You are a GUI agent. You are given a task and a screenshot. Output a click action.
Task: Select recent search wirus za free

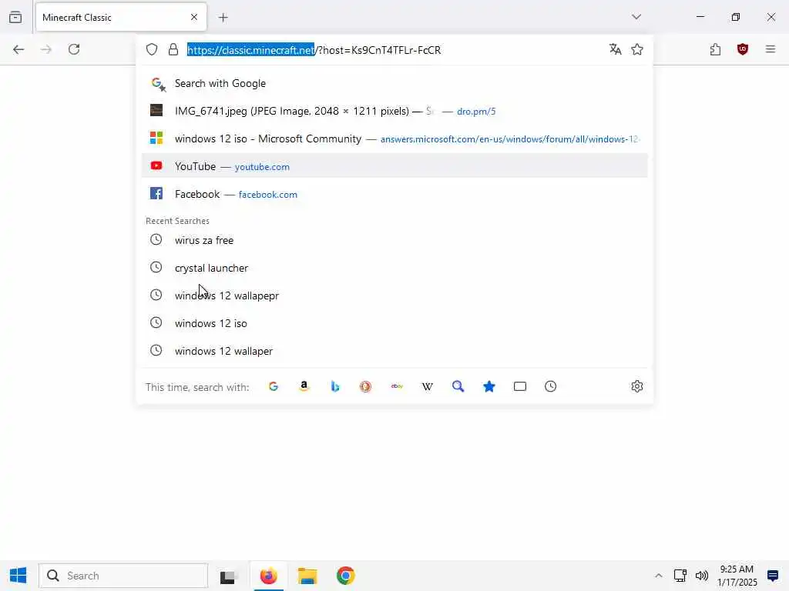pos(394,240)
